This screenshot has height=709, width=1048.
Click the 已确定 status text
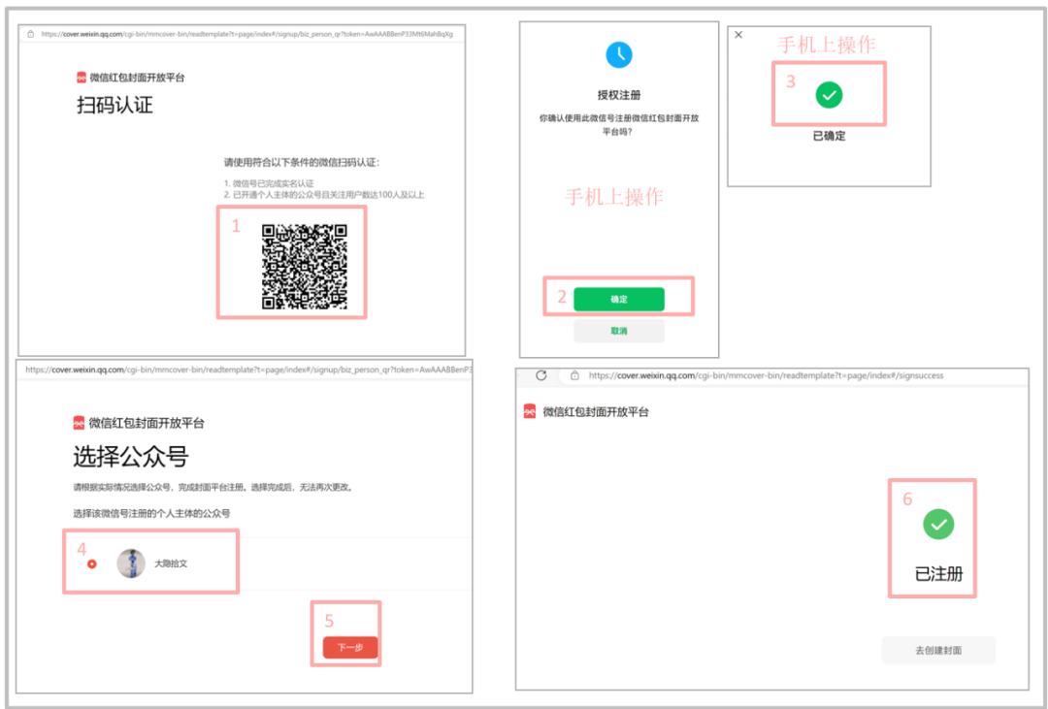[x=829, y=136]
